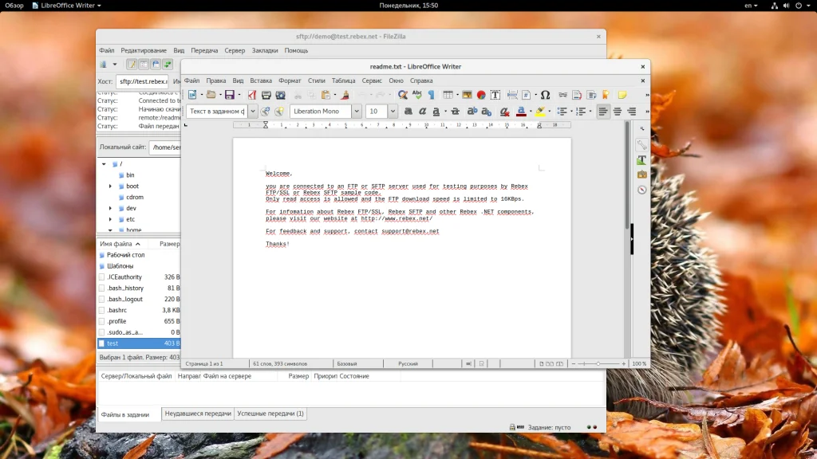Insert special character Omega icon
The height and width of the screenshot is (459, 817).
point(546,96)
